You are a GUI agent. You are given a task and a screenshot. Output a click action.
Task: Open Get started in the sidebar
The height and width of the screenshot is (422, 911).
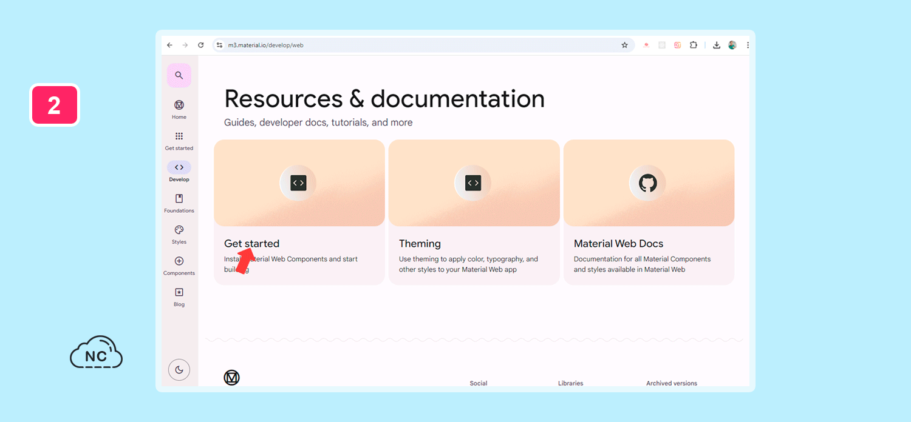point(179,141)
